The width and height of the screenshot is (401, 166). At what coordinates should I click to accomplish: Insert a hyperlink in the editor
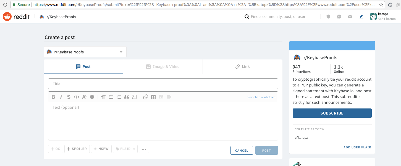click(x=146, y=97)
